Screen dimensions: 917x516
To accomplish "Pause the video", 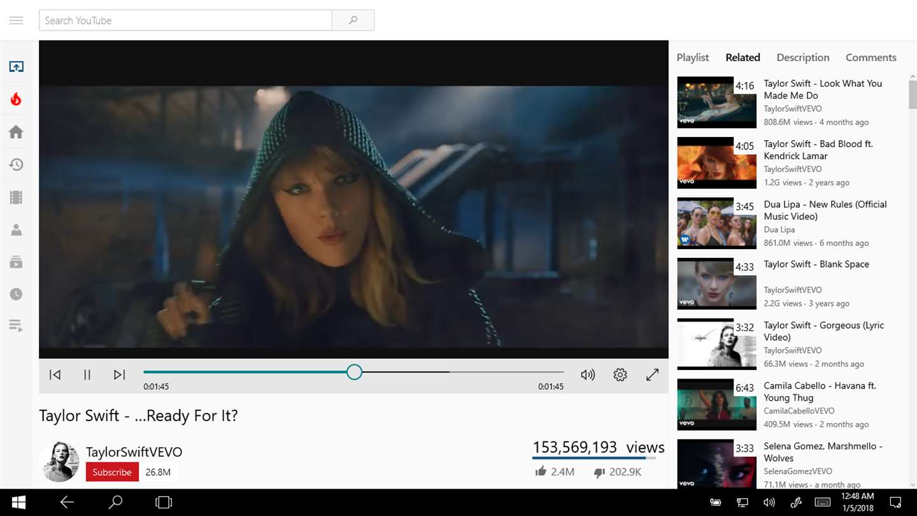I will (87, 375).
